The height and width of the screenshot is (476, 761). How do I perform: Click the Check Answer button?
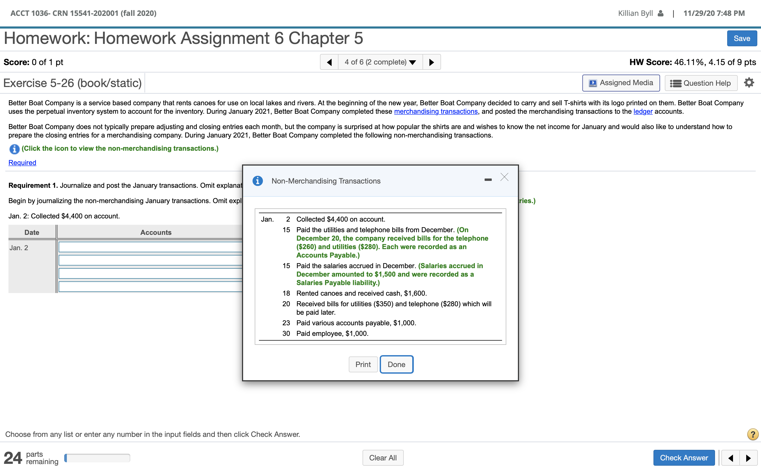click(684, 457)
